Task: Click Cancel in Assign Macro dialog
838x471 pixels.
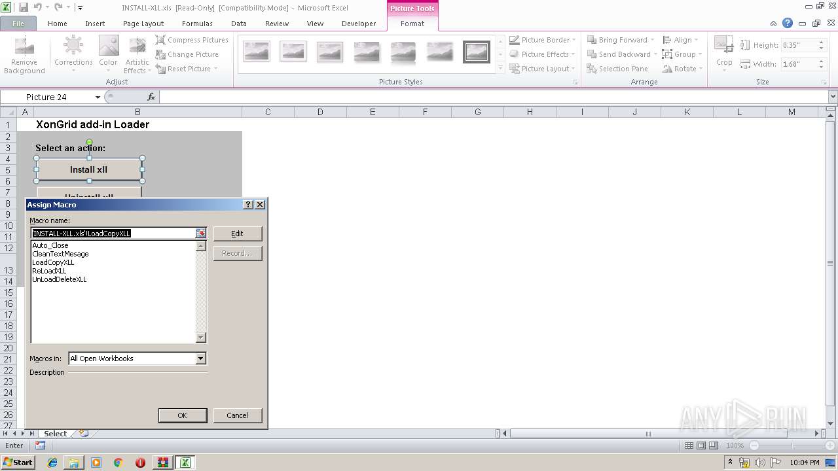Action: click(237, 415)
